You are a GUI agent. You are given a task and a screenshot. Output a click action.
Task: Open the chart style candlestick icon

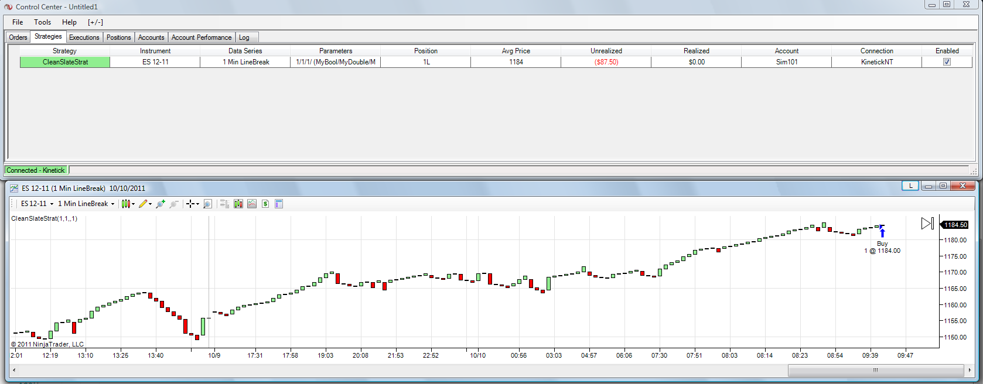(125, 204)
